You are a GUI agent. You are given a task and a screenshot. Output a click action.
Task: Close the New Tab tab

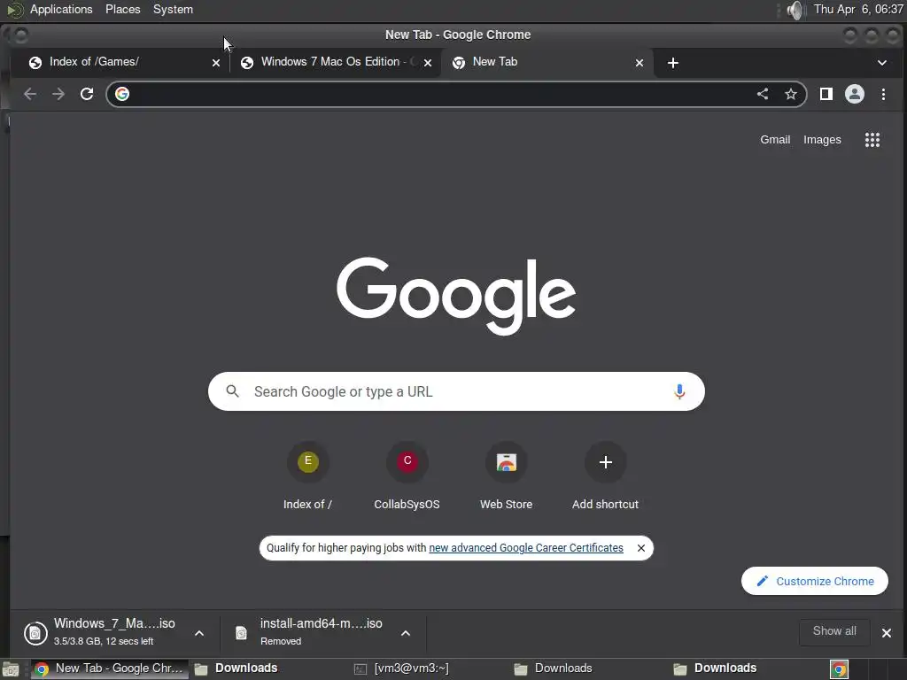[640, 63]
